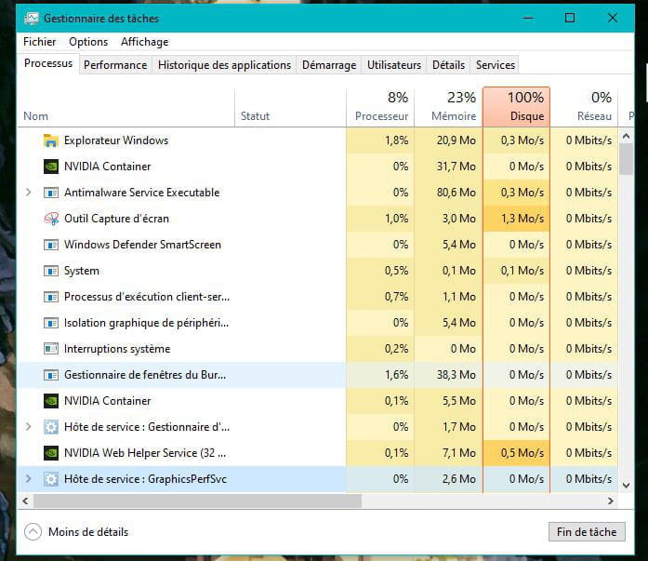Select the System process name
648x561 pixels.
point(82,271)
